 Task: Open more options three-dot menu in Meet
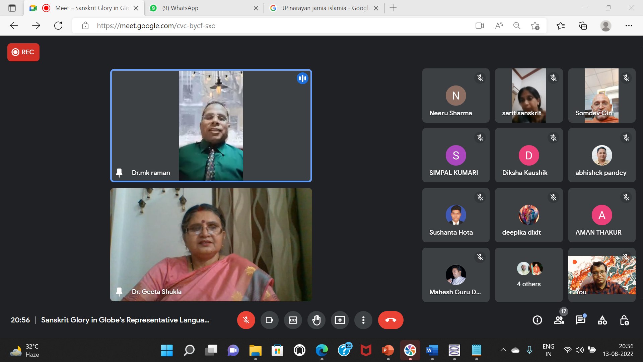363,320
